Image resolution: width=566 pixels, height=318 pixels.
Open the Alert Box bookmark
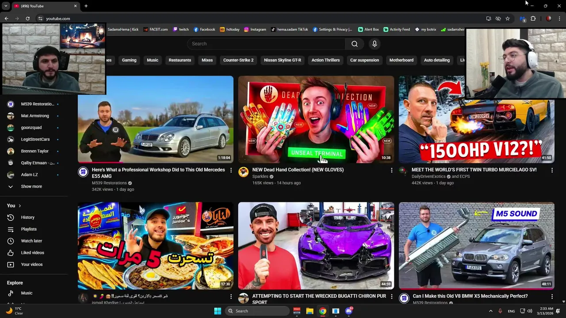pos(368,30)
